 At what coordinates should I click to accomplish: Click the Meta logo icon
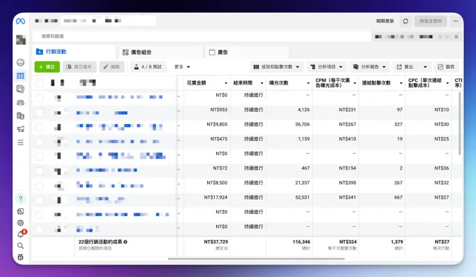pos(21,21)
